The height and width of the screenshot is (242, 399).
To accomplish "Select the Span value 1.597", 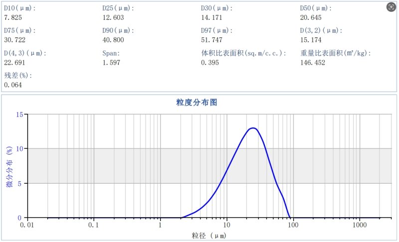I will [111, 62].
